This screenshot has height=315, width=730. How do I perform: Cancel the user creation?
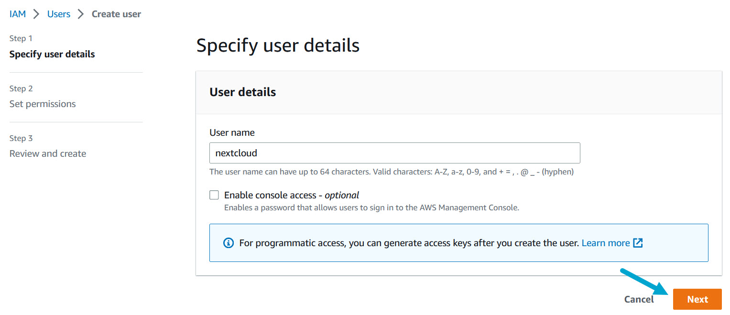[x=639, y=299]
